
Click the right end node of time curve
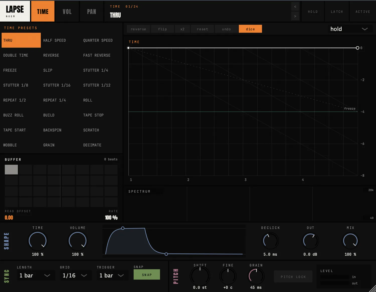point(357,48)
